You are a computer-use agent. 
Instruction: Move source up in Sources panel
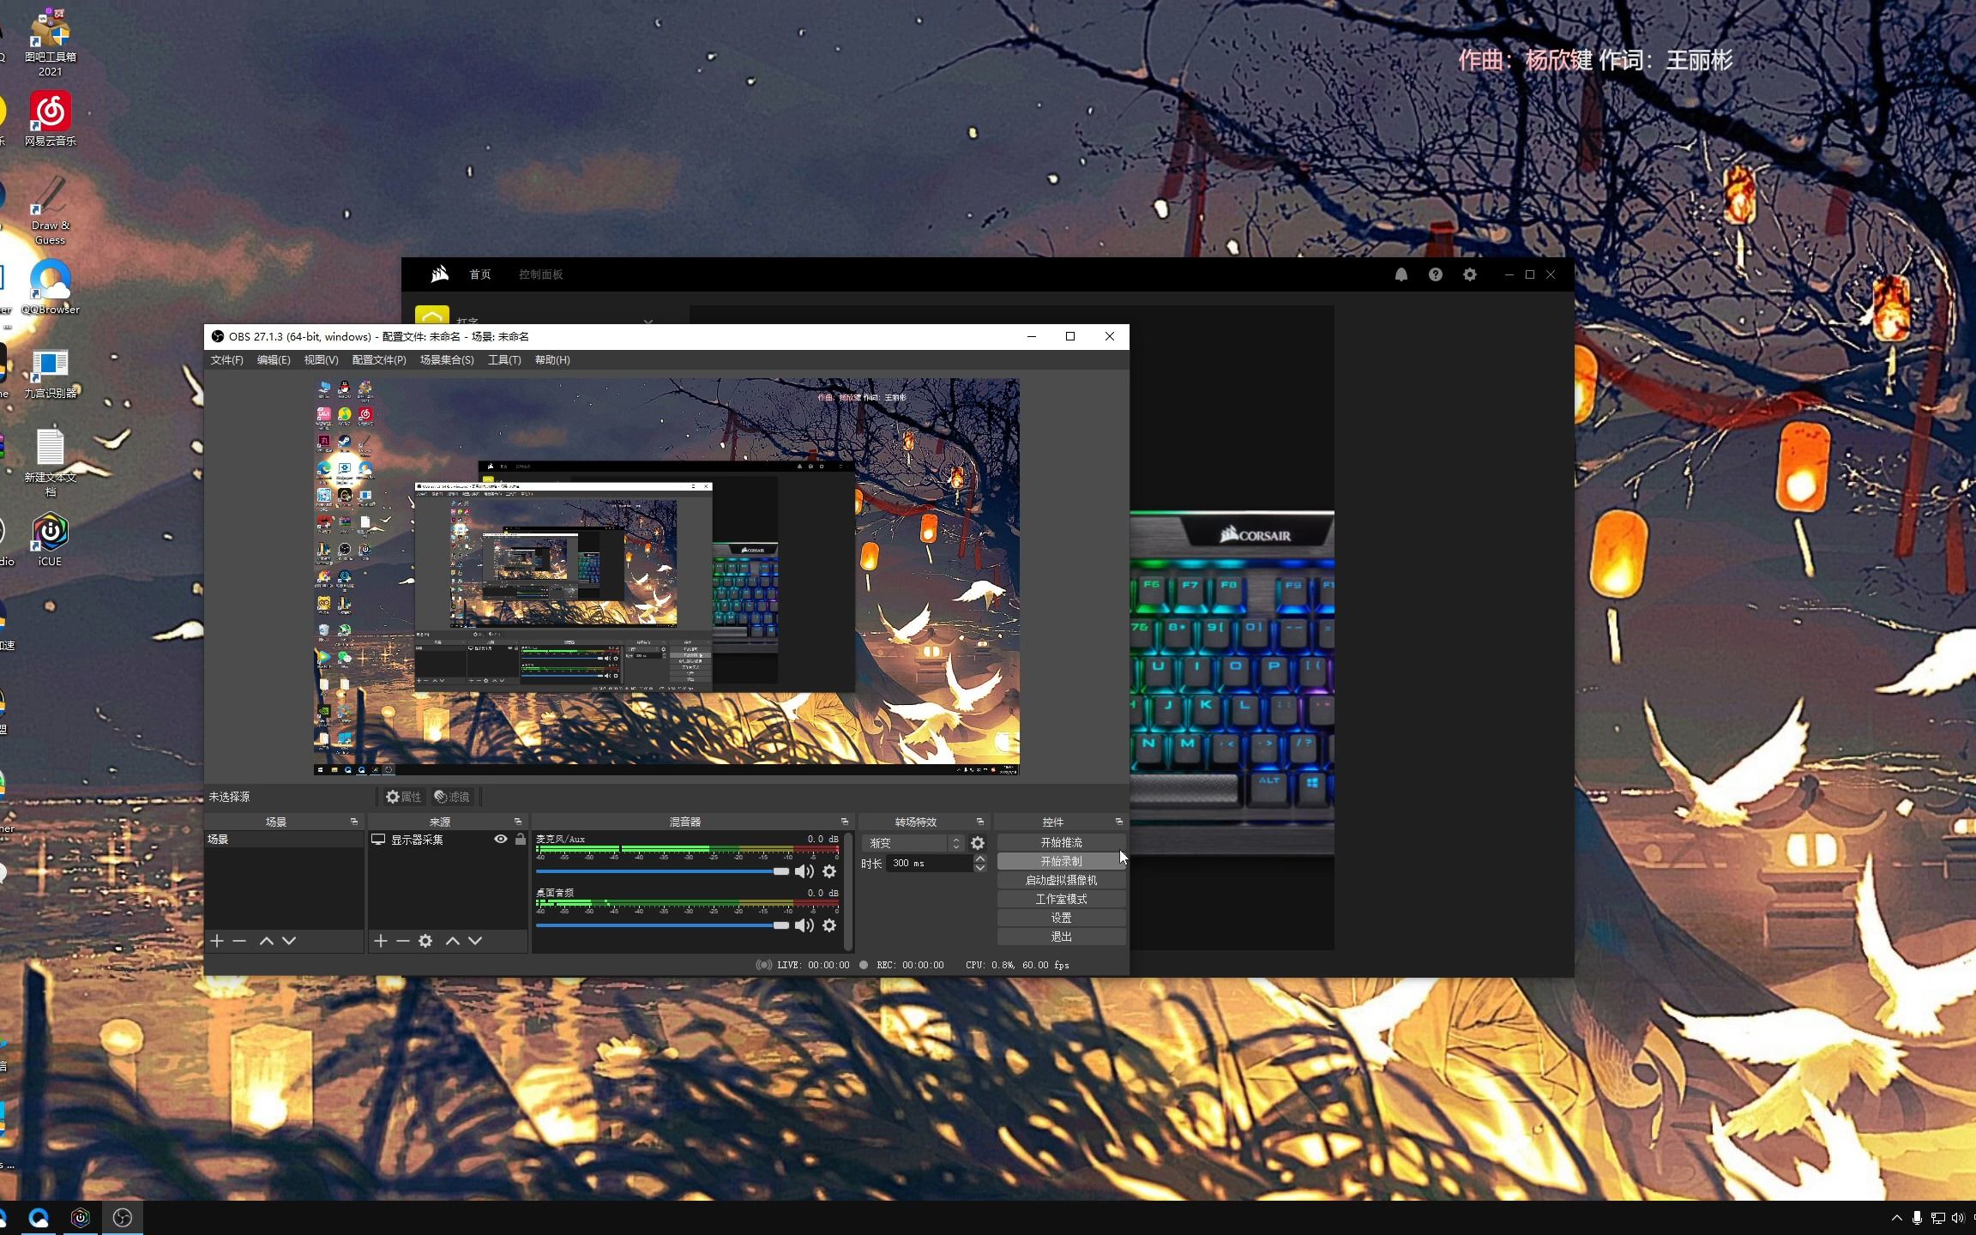coord(453,941)
